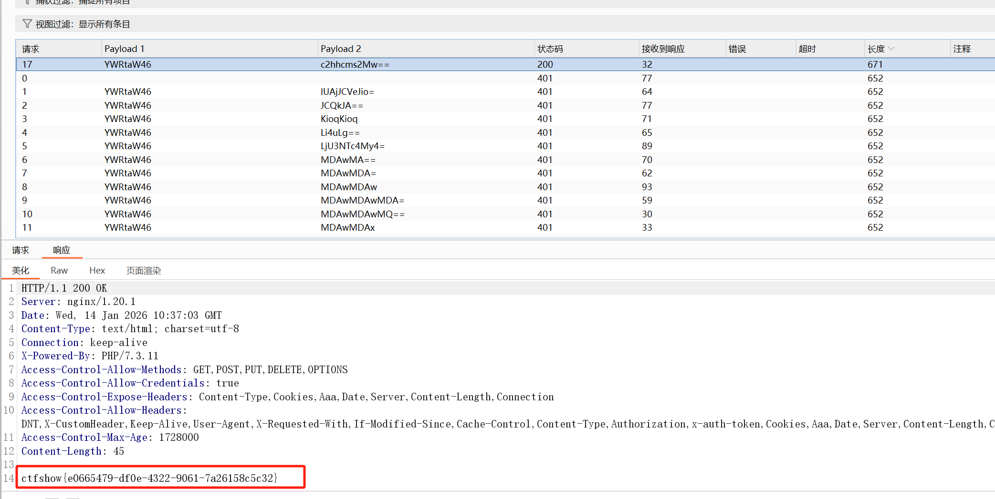The height and width of the screenshot is (499, 995).
Task: Select row with payload Li4uLg==
Action: pos(505,132)
